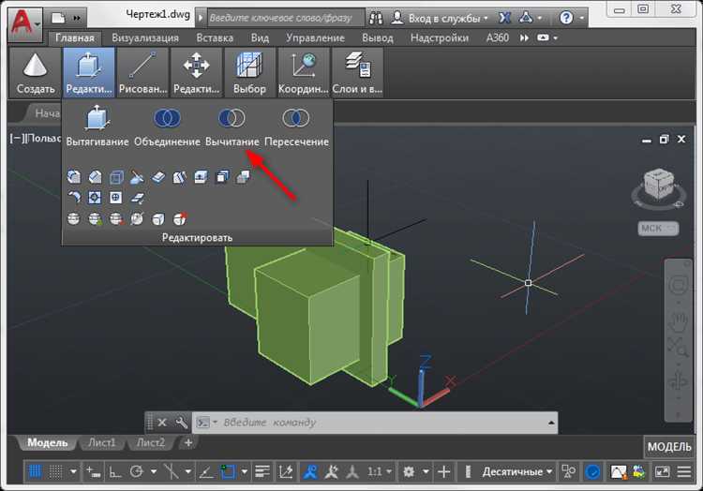Switch to the Визуализация ribbon tab

[x=145, y=38]
